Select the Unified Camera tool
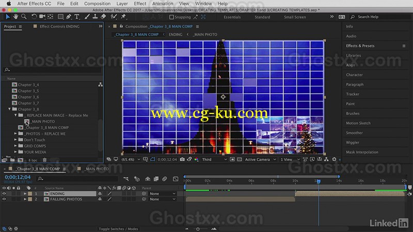The height and width of the screenshot is (232, 413). pos(42,17)
